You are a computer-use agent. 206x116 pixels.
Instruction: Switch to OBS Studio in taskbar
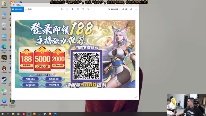point(29,114)
